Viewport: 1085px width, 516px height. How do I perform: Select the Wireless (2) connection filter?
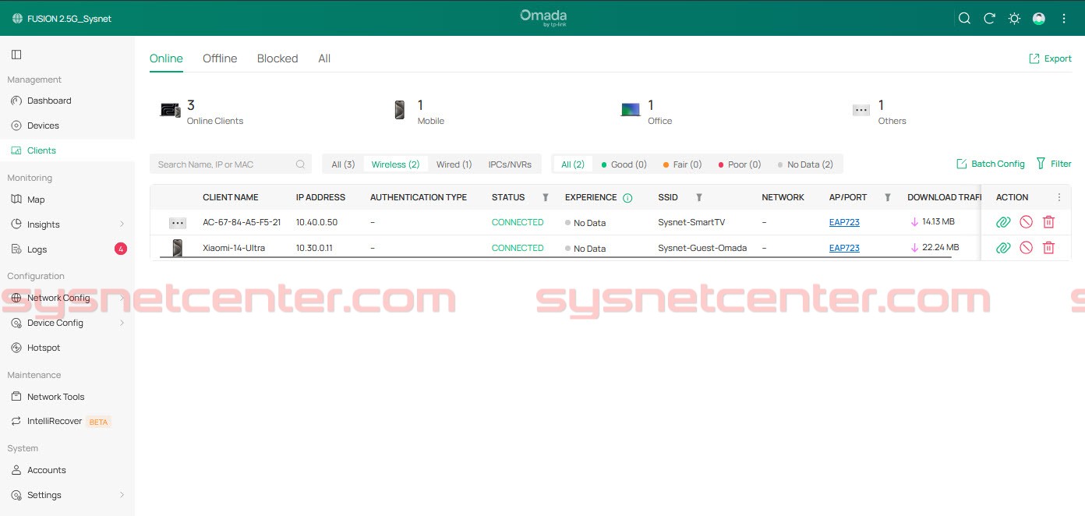(x=395, y=164)
